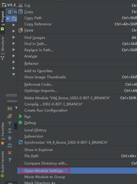This screenshot has width=137, height=184.
Task: Click the Cut scissors icon
Action: (x=21, y=5)
